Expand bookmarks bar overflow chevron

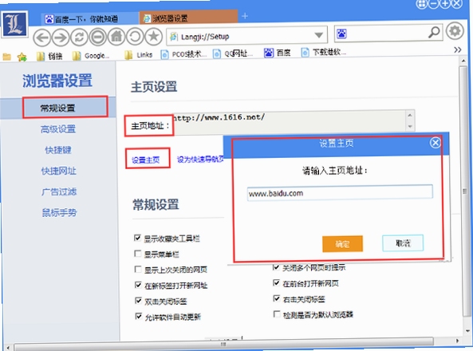click(x=458, y=49)
